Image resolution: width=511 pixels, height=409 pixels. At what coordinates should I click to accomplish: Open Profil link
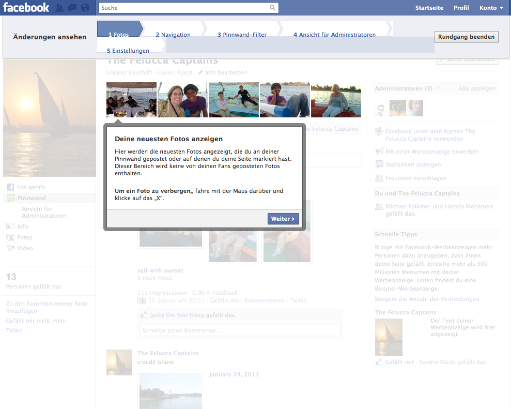(x=461, y=8)
